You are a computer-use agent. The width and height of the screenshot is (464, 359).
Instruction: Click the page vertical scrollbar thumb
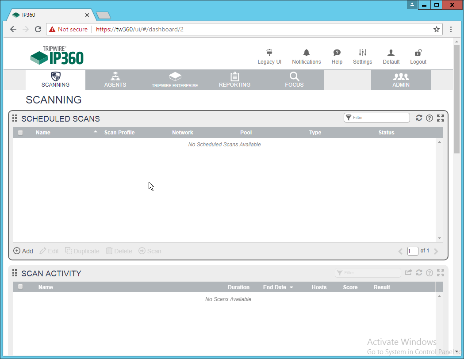coord(456,99)
